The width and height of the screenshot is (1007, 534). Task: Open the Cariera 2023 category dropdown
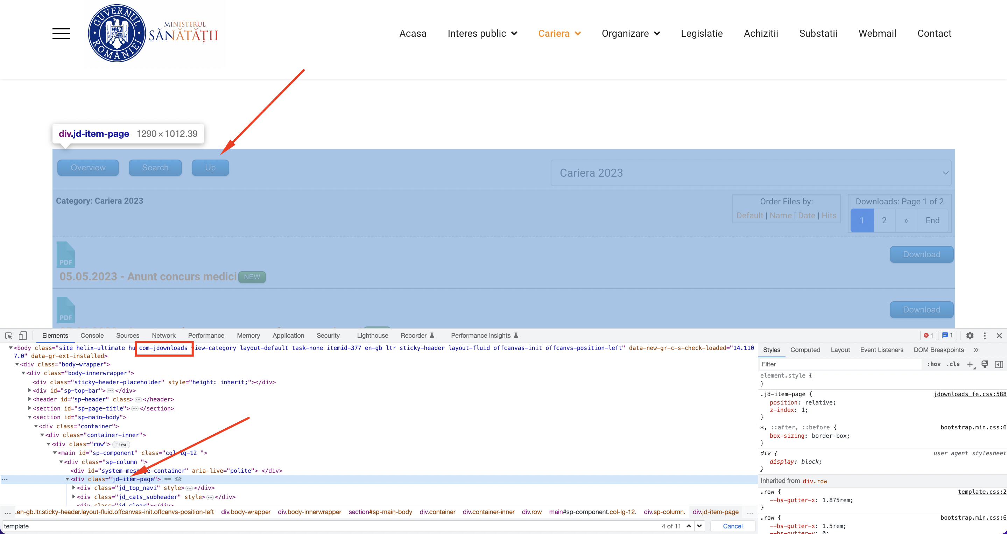click(751, 173)
